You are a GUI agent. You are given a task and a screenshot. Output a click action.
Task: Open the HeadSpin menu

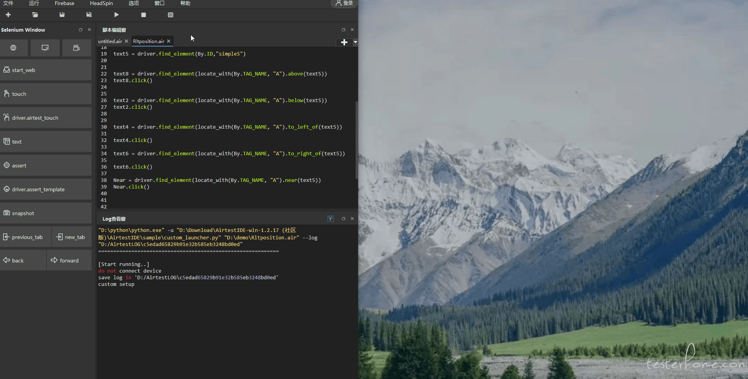101,3
